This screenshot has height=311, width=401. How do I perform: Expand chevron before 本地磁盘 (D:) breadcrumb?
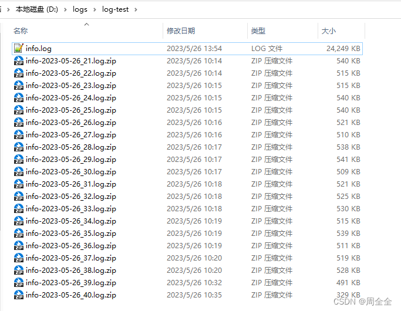(8, 10)
